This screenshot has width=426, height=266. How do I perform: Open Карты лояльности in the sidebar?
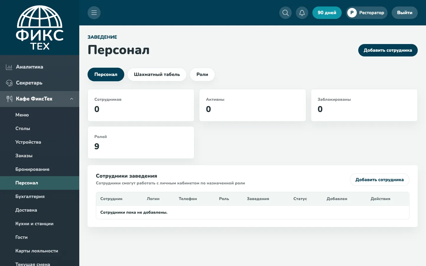coord(40,251)
